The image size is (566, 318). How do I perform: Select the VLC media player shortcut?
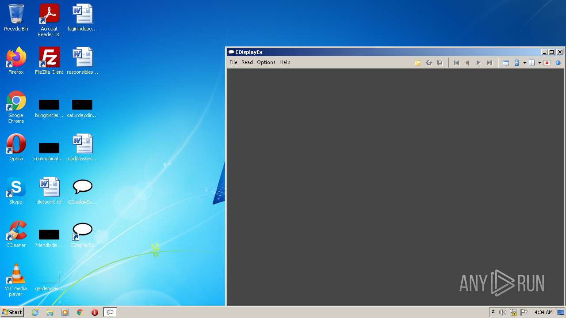[x=16, y=280]
